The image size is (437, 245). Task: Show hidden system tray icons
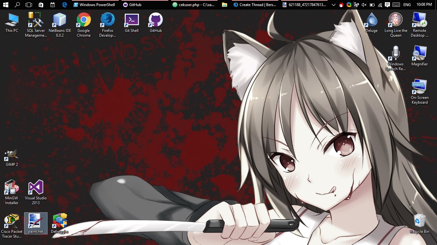[334, 5]
